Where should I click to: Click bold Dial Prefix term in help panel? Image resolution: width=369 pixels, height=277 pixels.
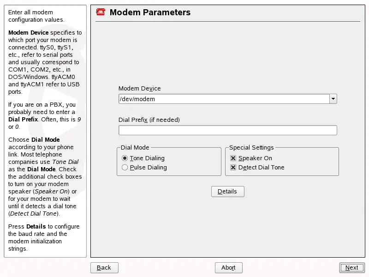[23, 120]
